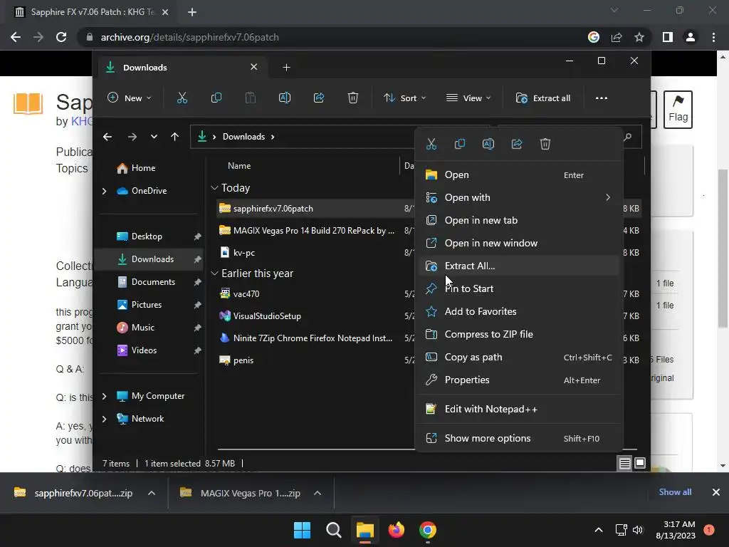Viewport: 729px width, 547px height.
Task: Click the Name column header
Action: click(x=239, y=166)
